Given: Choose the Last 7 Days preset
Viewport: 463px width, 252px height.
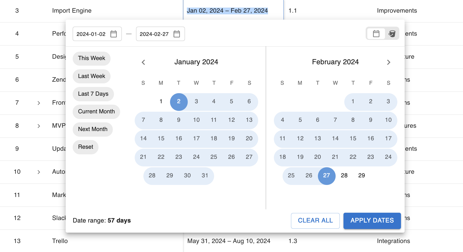Looking at the screenshot, I should point(93,94).
